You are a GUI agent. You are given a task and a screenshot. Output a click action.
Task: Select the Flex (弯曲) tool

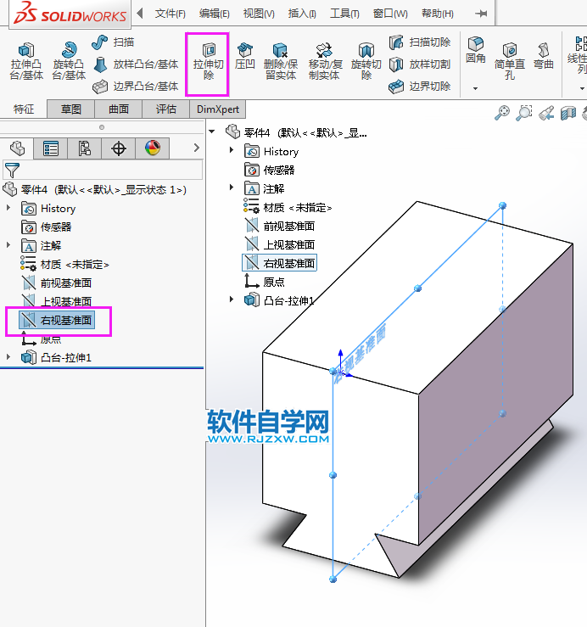(x=544, y=56)
